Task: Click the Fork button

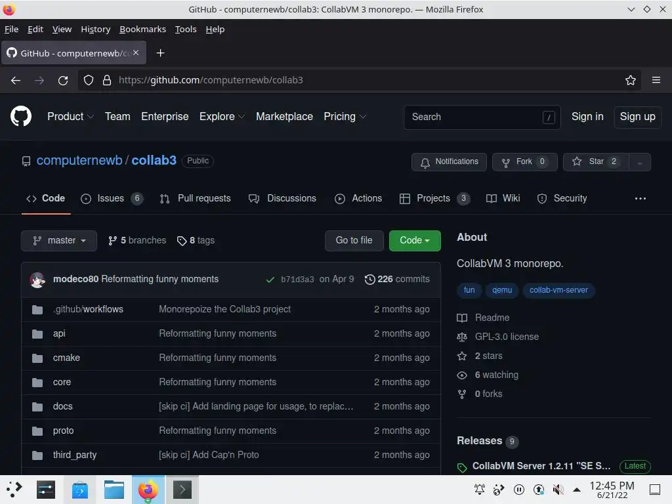Action: click(x=524, y=162)
